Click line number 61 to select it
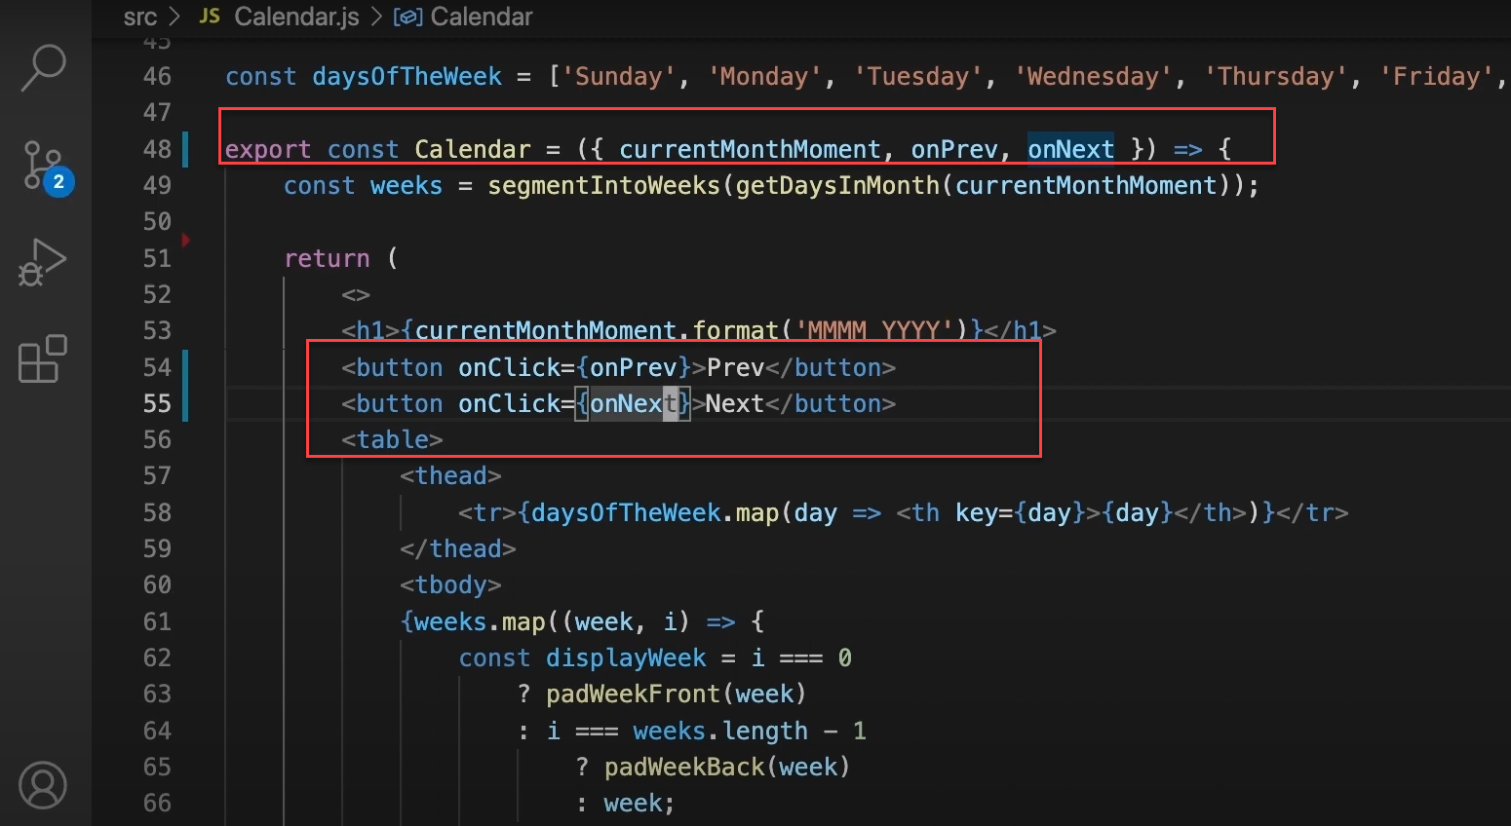 pyautogui.click(x=156, y=620)
